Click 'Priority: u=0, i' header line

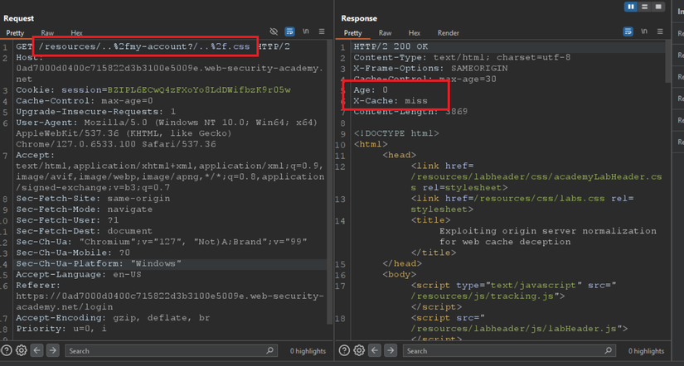click(61, 329)
